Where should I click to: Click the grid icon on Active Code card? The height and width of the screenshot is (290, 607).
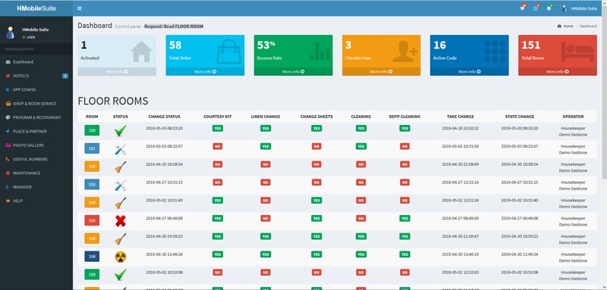click(x=495, y=51)
